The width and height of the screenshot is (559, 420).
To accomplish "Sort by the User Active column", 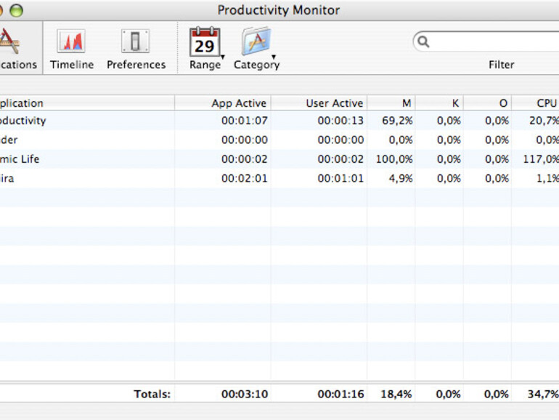I will coord(319,103).
